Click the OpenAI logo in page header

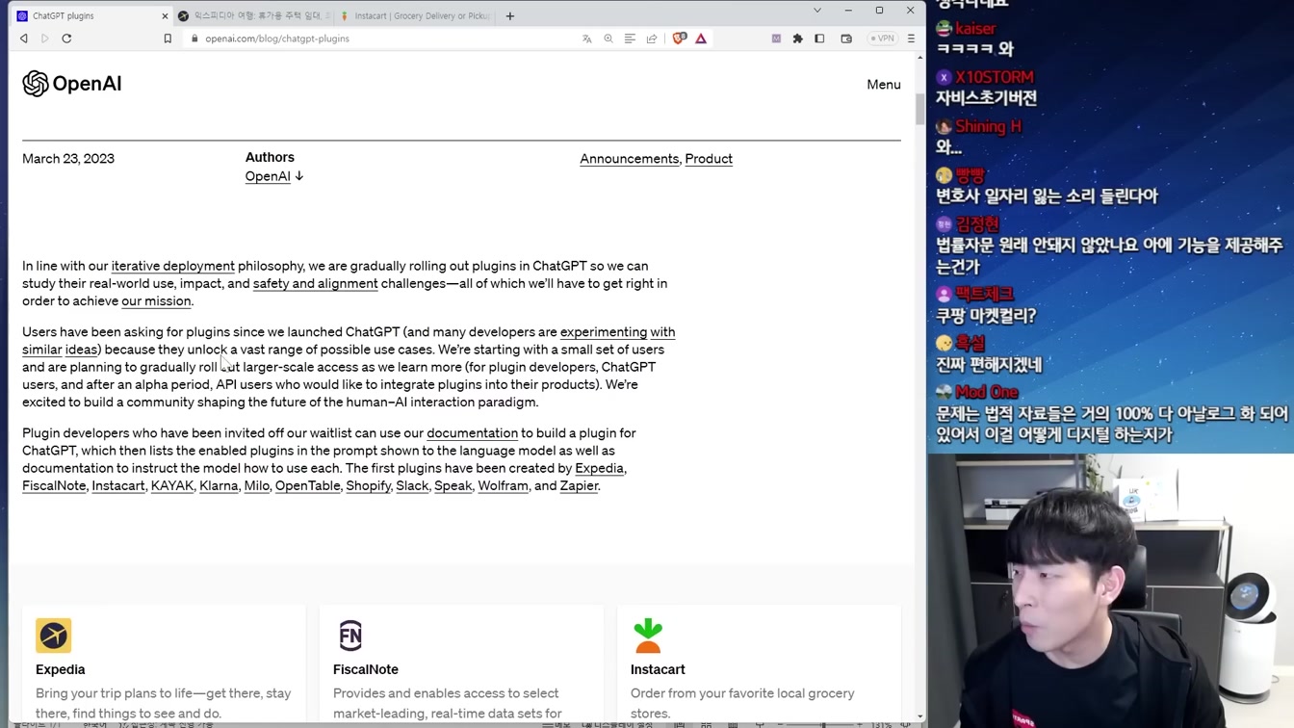pos(72,84)
